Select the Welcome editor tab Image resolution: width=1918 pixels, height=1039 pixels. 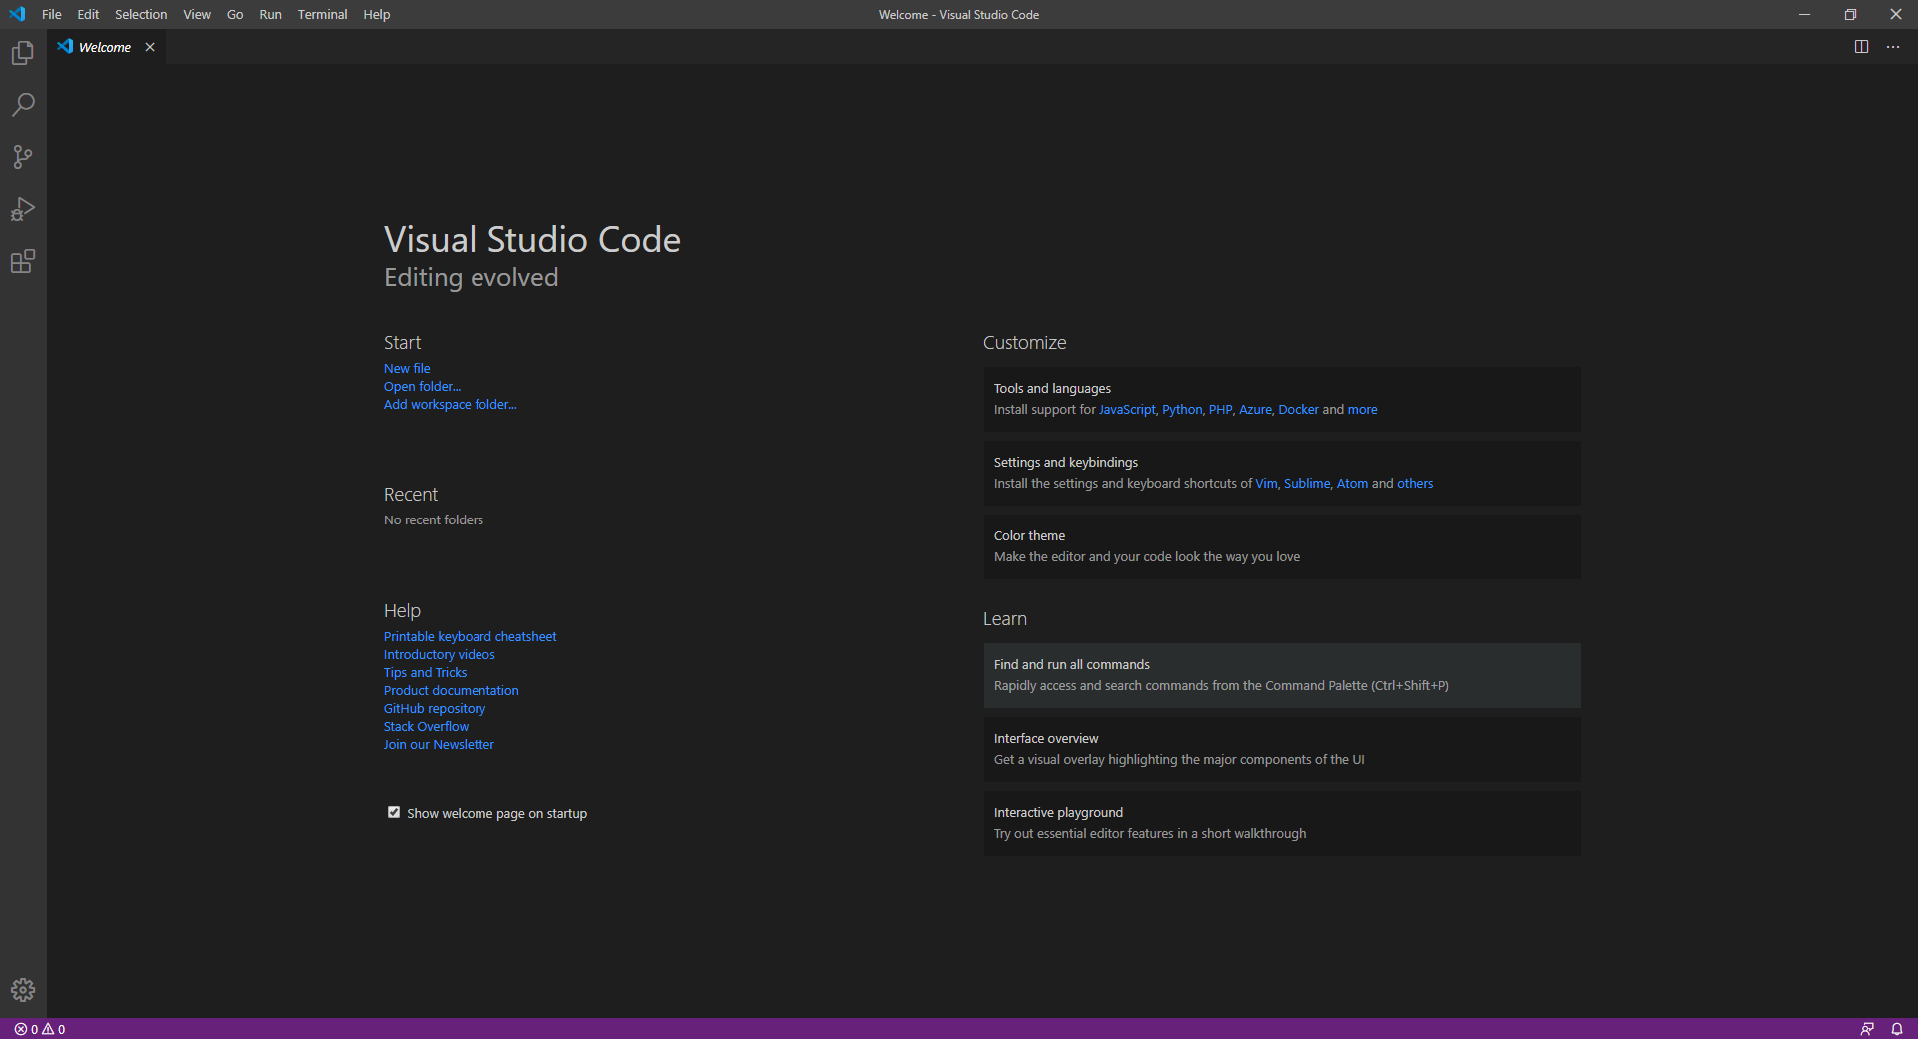(105, 47)
